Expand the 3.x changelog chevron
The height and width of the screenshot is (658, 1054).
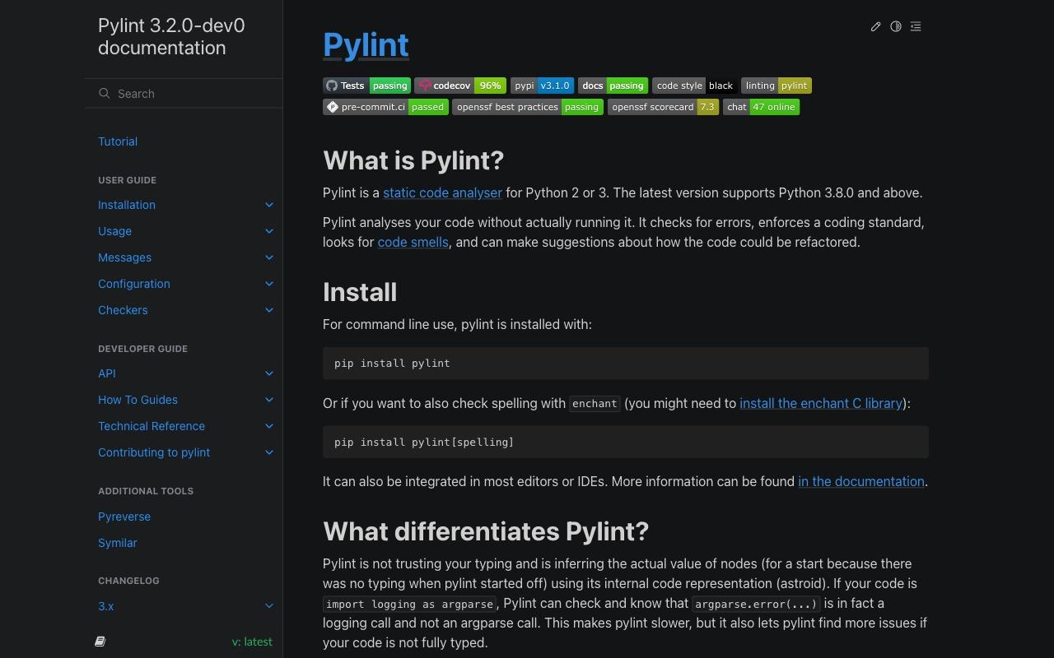pos(269,606)
